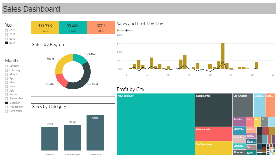This screenshot has width=279, height=158.
Task: Select the 2013 year filter checkbox
Action: (x=6, y=39)
